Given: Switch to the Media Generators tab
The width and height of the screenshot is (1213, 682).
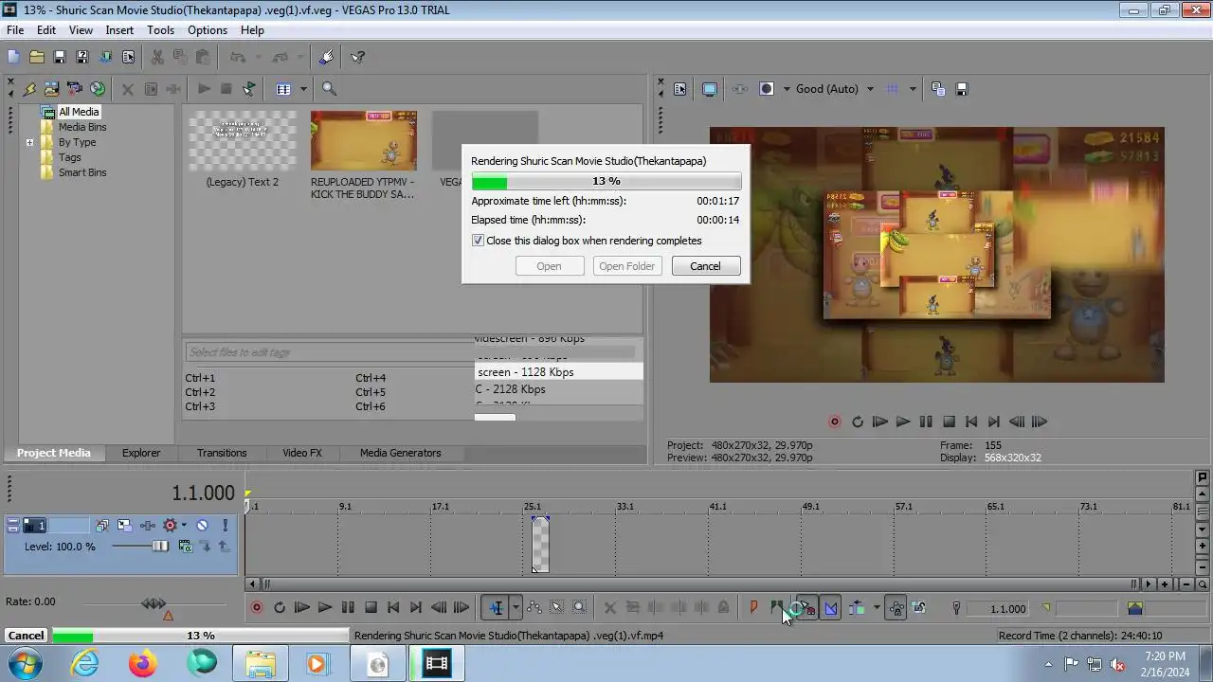Looking at the screenshot, I should tap(400, 453).
